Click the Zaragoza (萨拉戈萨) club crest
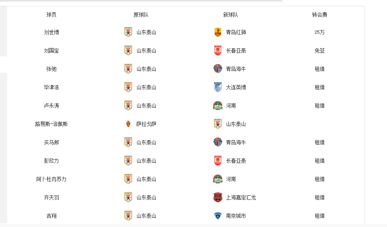387x227 pixels. pyautogui.click(x=128, y=124)
